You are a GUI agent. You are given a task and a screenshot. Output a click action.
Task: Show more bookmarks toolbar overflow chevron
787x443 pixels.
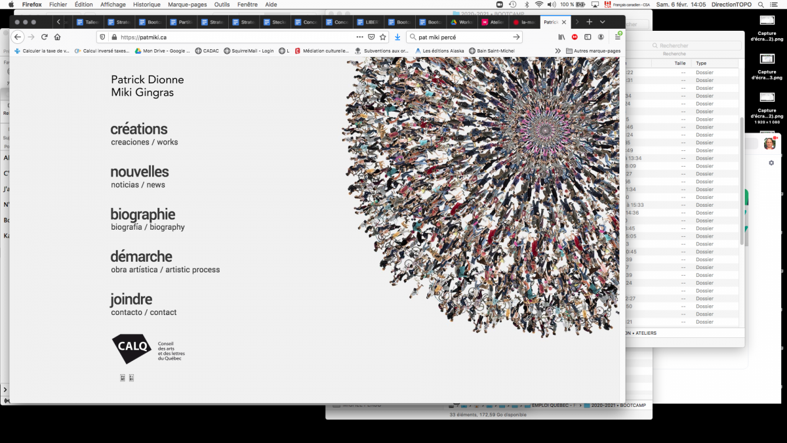tap(557, 51)
